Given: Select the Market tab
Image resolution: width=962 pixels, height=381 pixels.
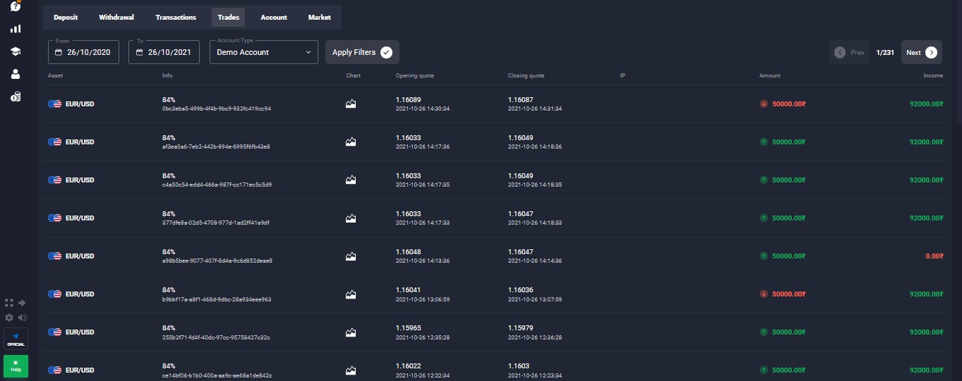Looking at the screenshot, I should point(319,18).
